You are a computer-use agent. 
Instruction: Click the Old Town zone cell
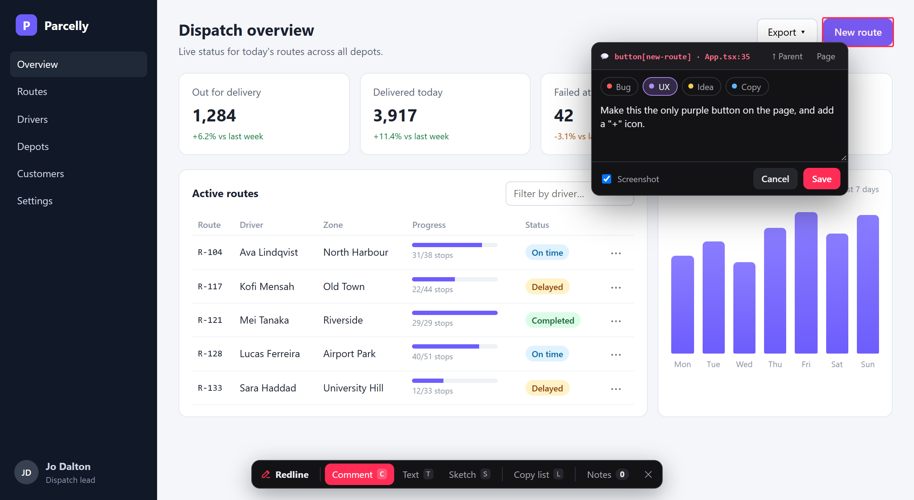click(344, 286)
